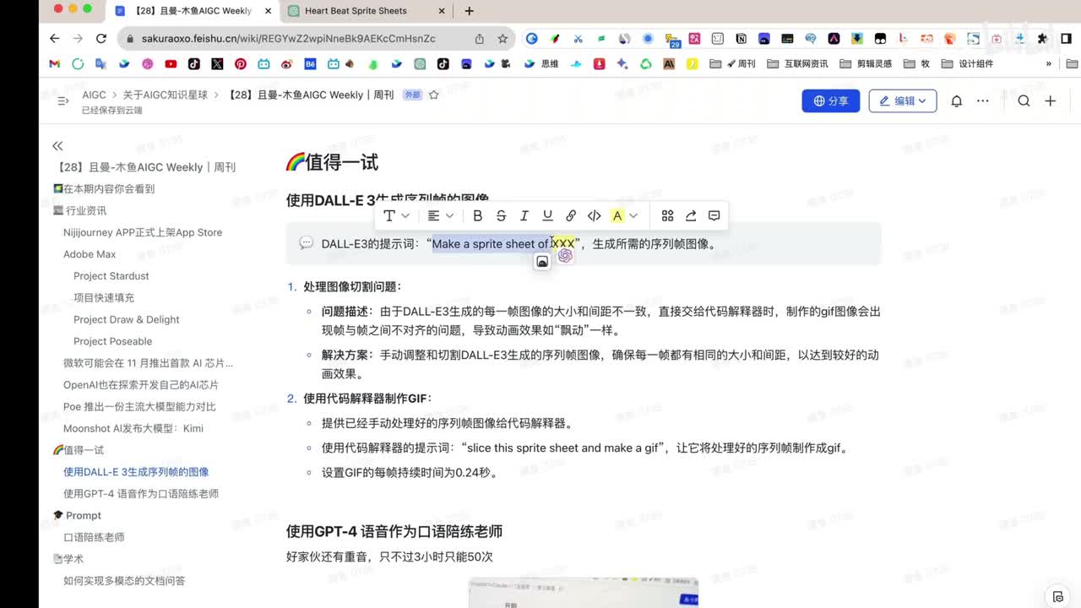Switch to Heart Beat Sprite Sheets tab
Viewport: 1081px width, 608px height.
356,11
